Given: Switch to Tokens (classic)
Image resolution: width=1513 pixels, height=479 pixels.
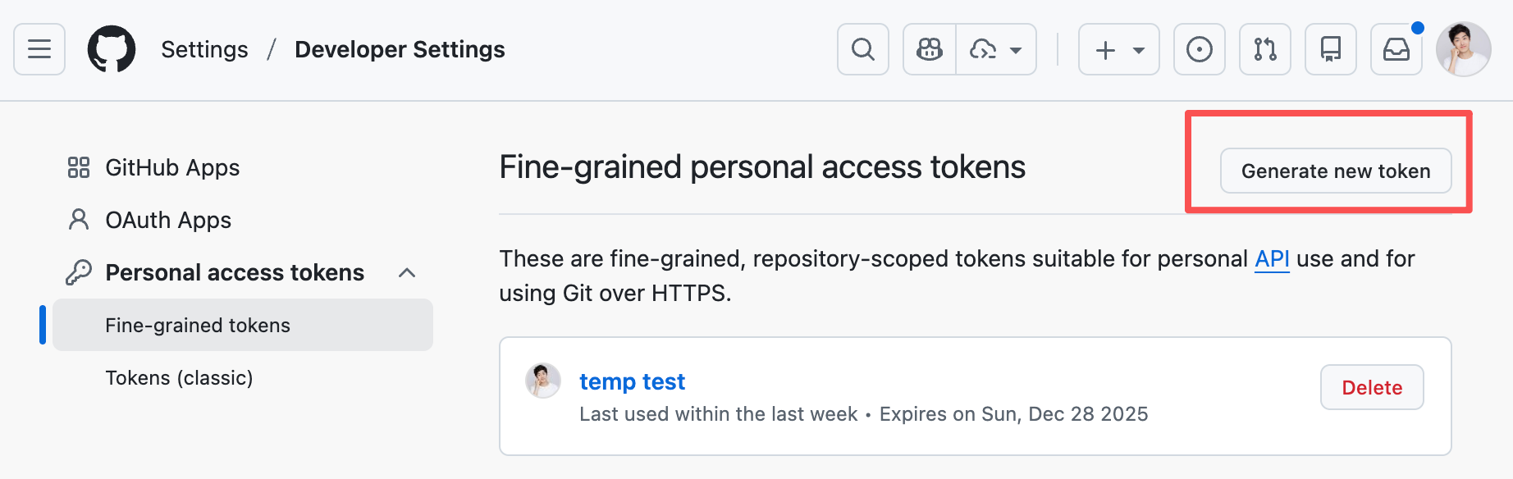Looking at the screenshot, I should point(179,377).
